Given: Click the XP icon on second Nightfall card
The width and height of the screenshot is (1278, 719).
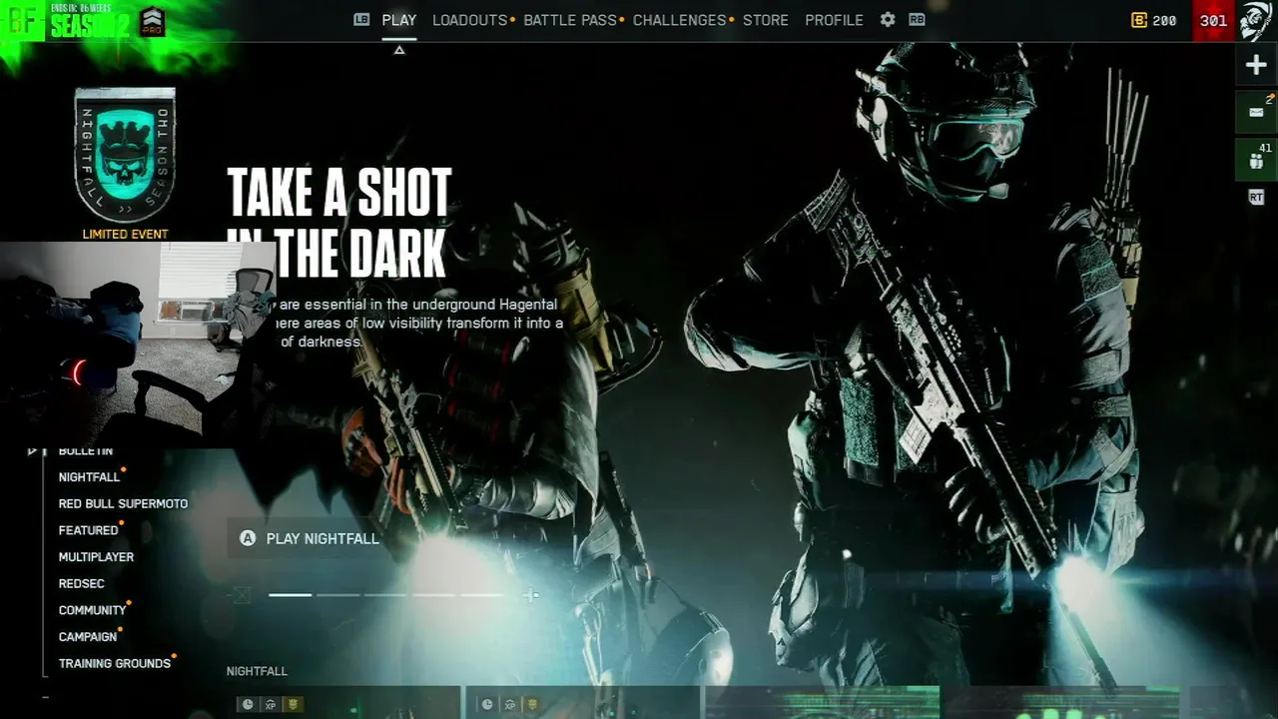Looking at the screenshot, I should point(509,704).
